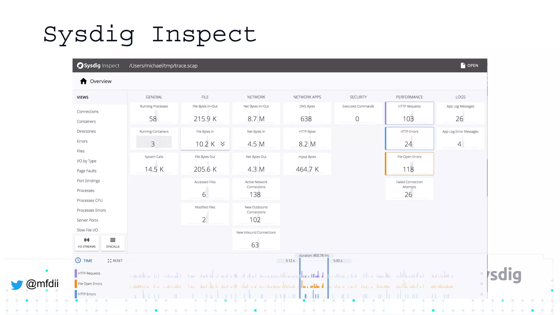Viewport: 560px width, 315px height.
Task: Remove File Open Errors from timeline
Action: coord(482,284)
